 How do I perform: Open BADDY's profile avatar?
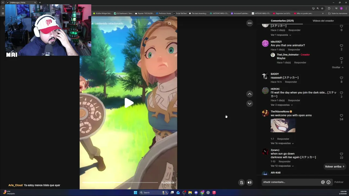coord(265,76)
